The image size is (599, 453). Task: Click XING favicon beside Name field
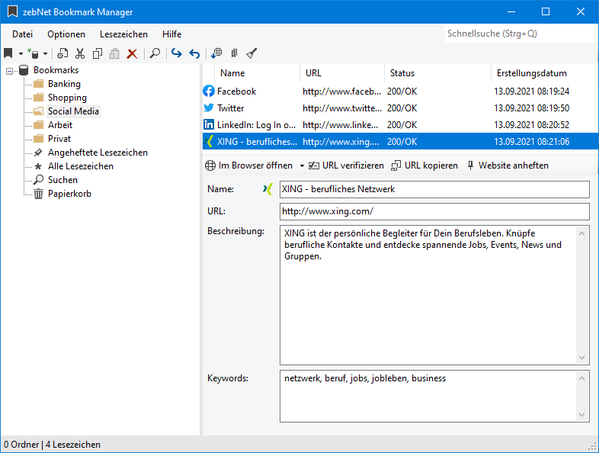267,189
